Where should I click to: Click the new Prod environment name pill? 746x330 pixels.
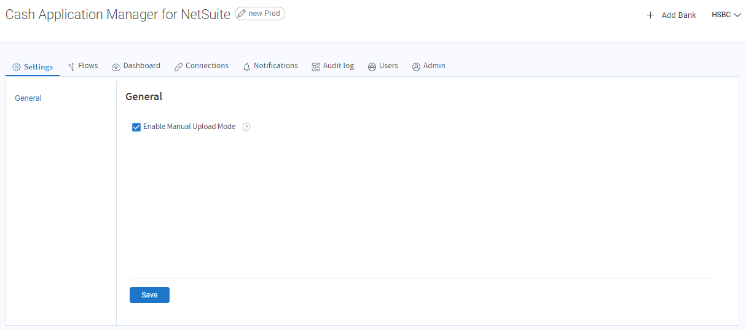(264, 14)
